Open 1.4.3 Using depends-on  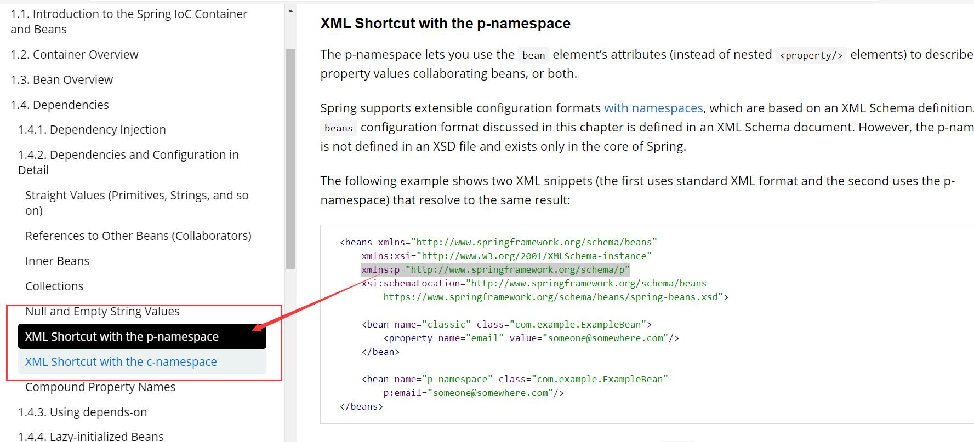coord(82,412)
